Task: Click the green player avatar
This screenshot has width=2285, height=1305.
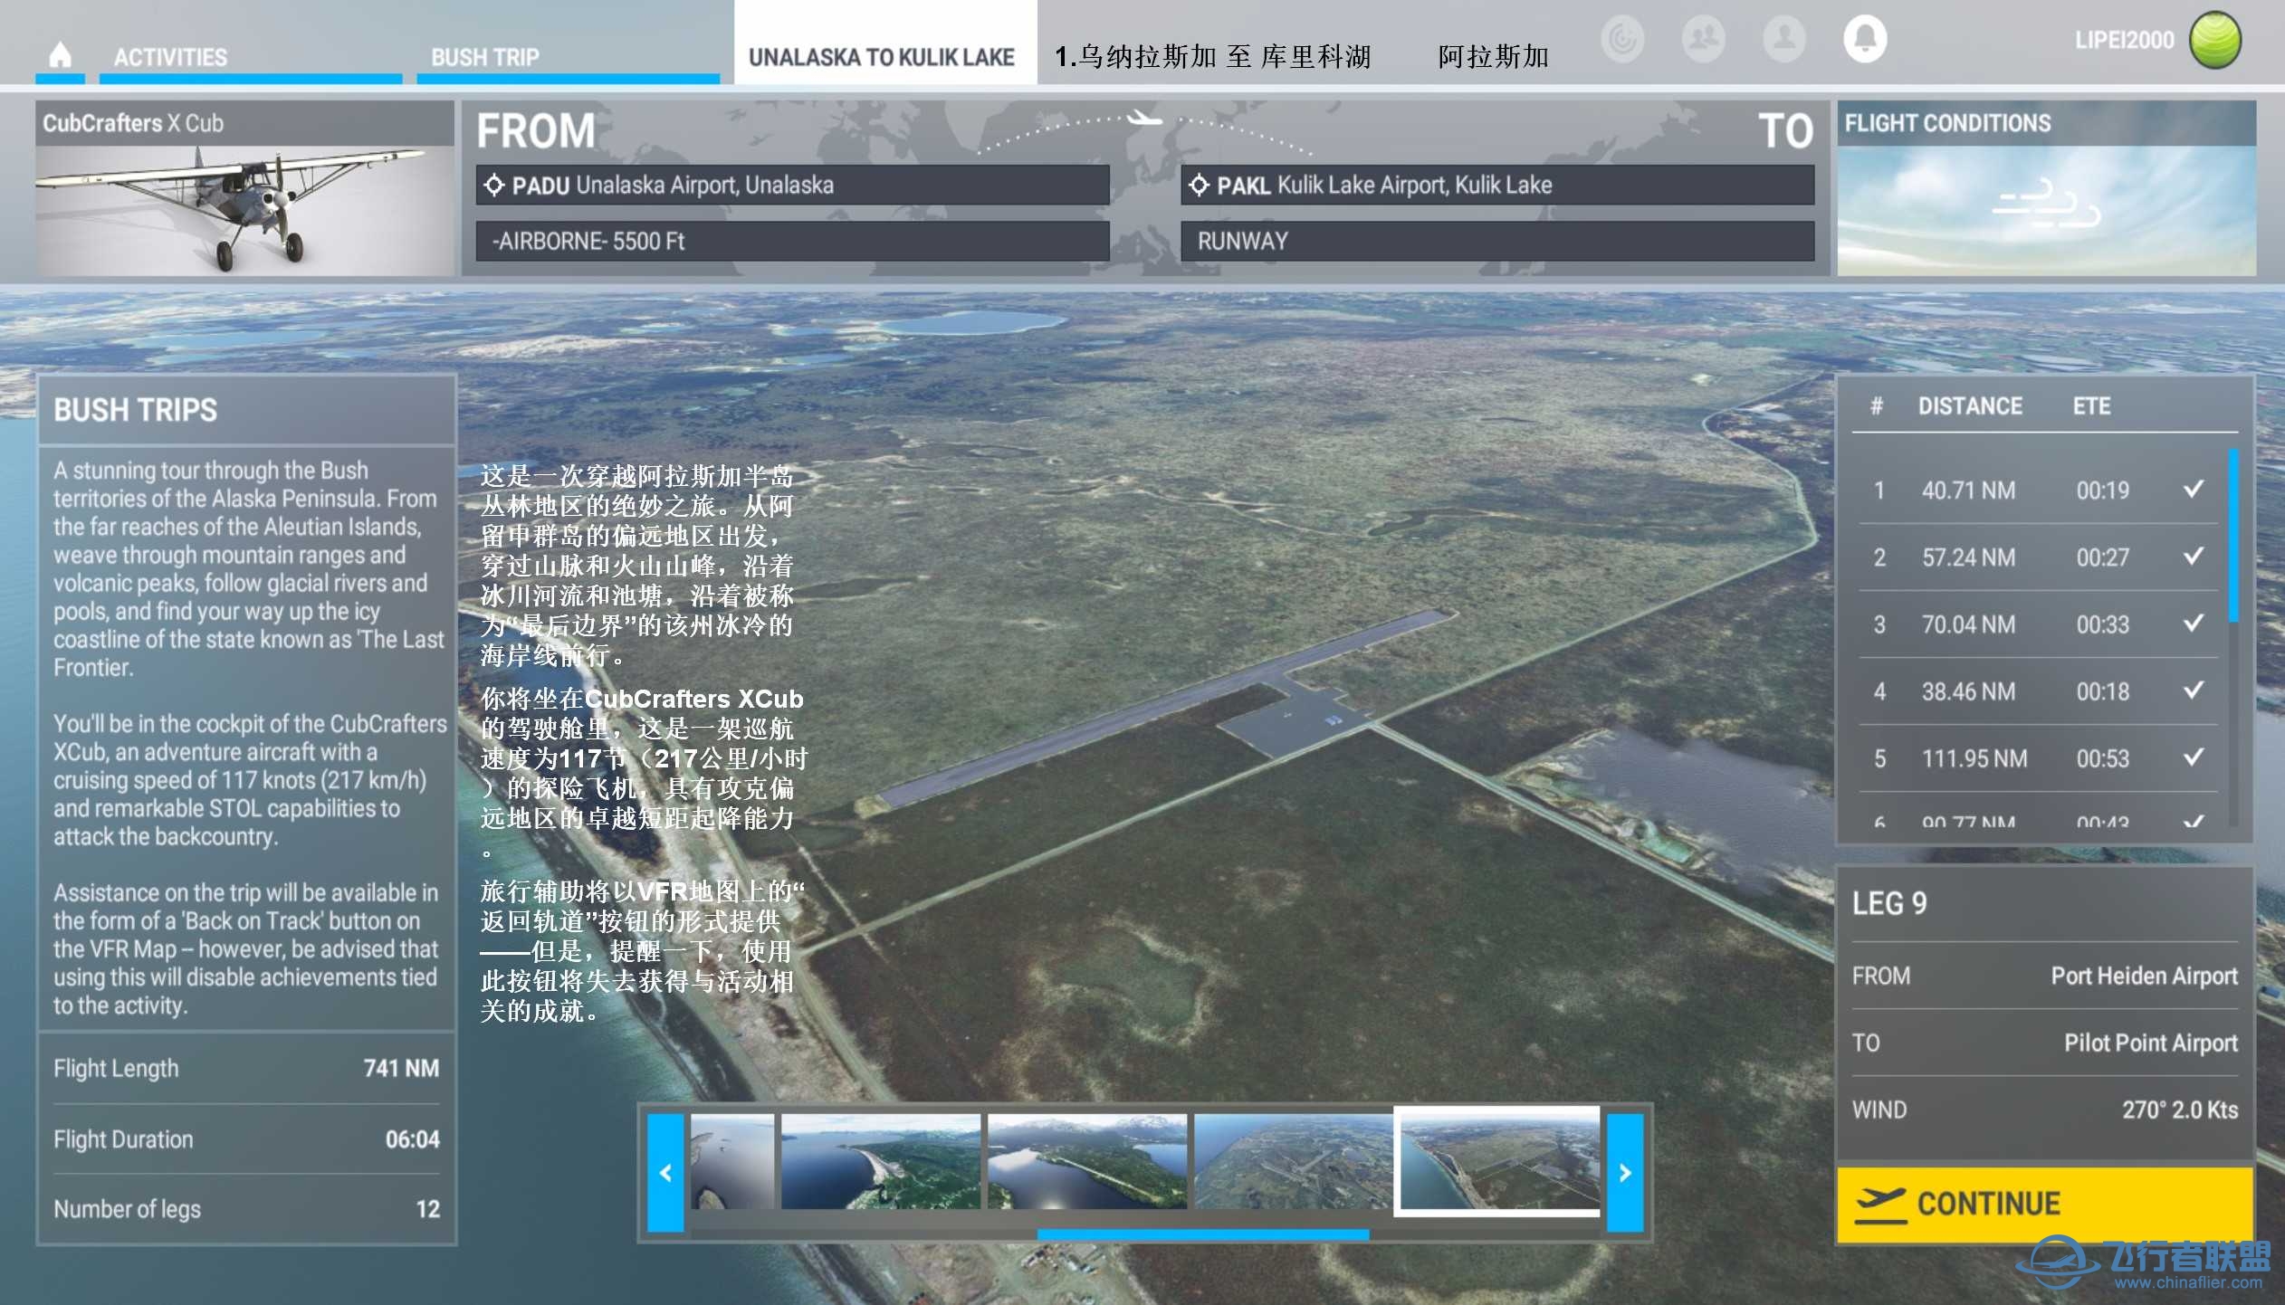Action: pyautogui.click(x=2214, y=40)
